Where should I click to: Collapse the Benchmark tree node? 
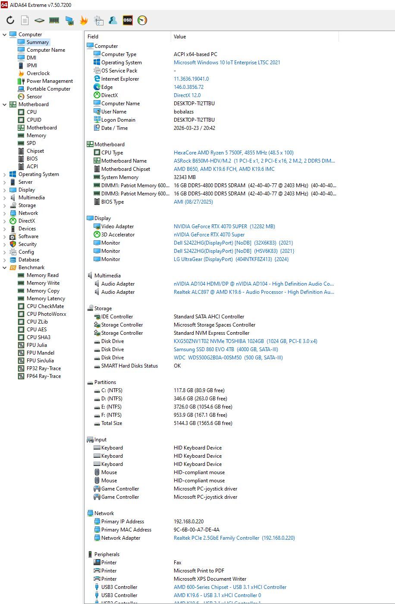click(5, 267)
